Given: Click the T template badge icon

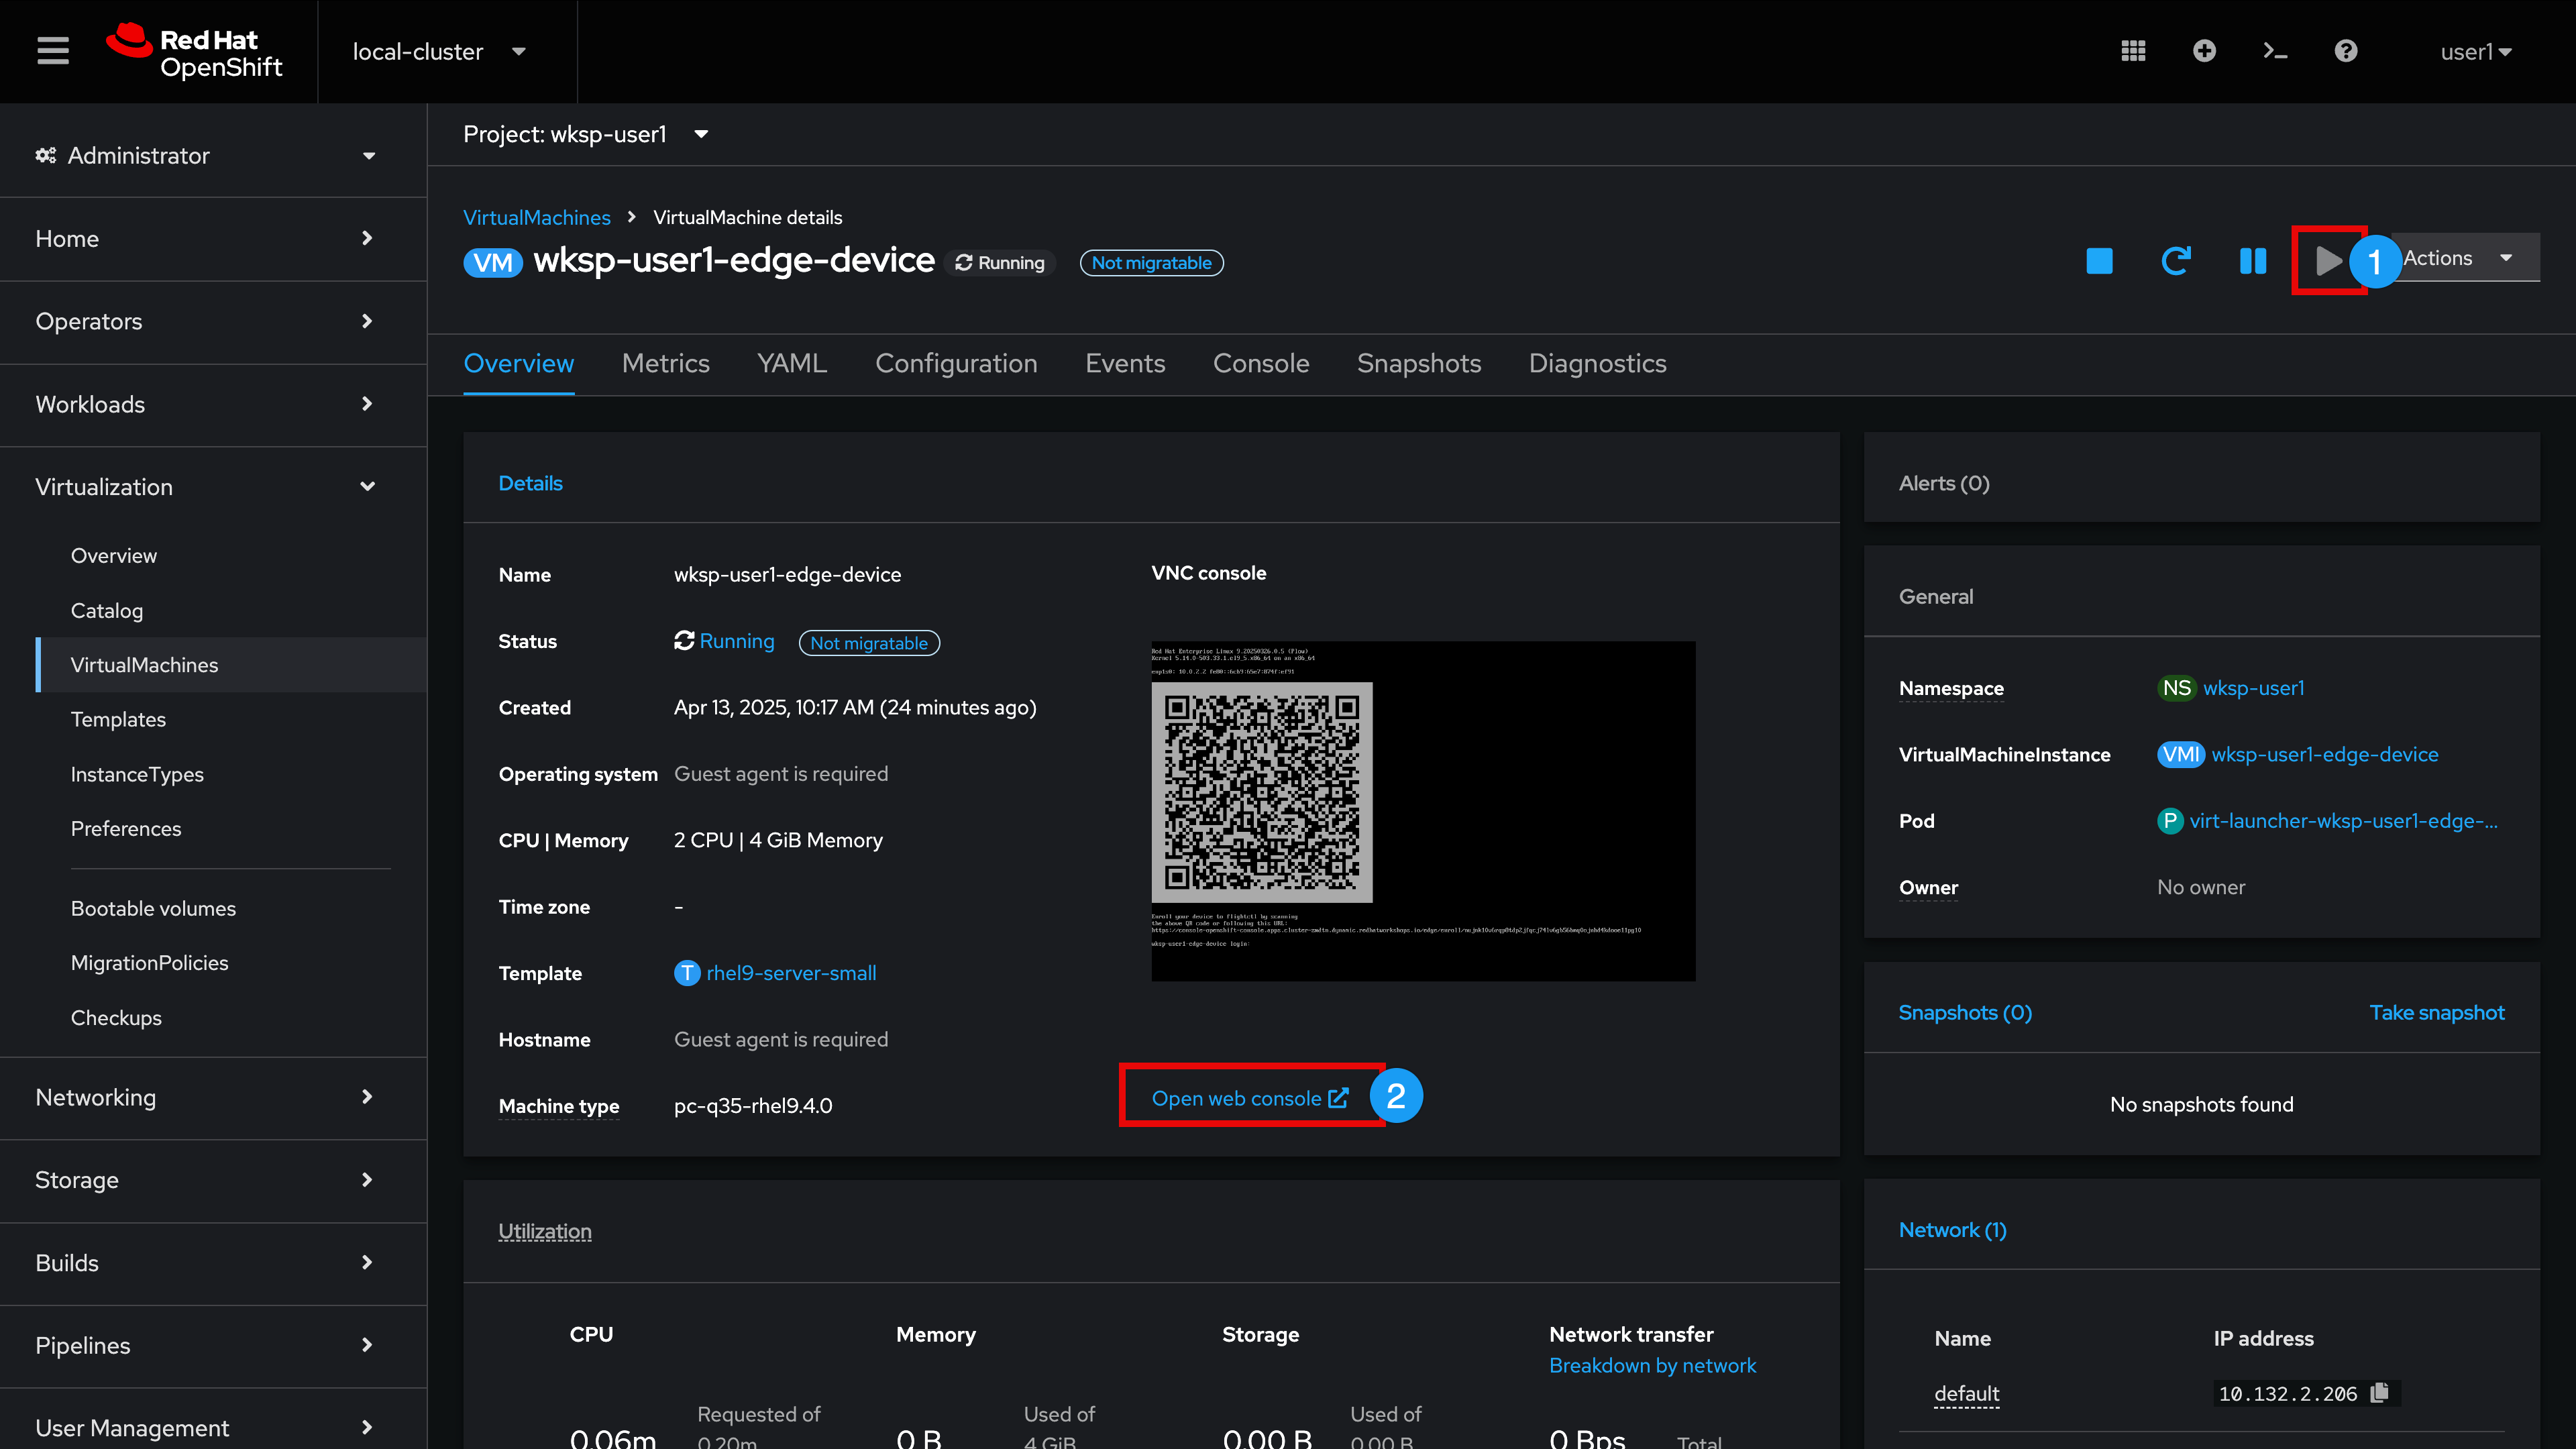Looking at the screenshot, I should pos(687,973).
